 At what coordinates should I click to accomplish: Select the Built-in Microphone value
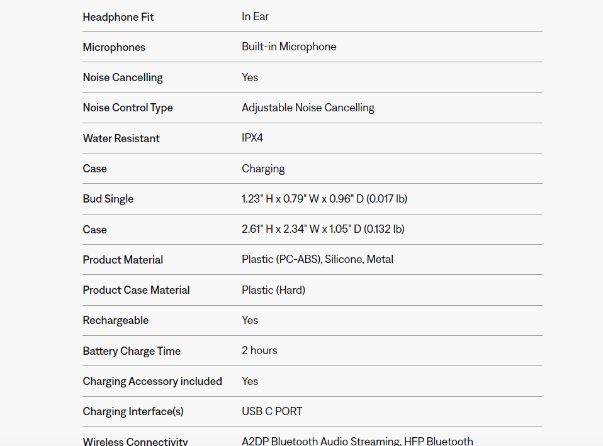click(289, 47)
